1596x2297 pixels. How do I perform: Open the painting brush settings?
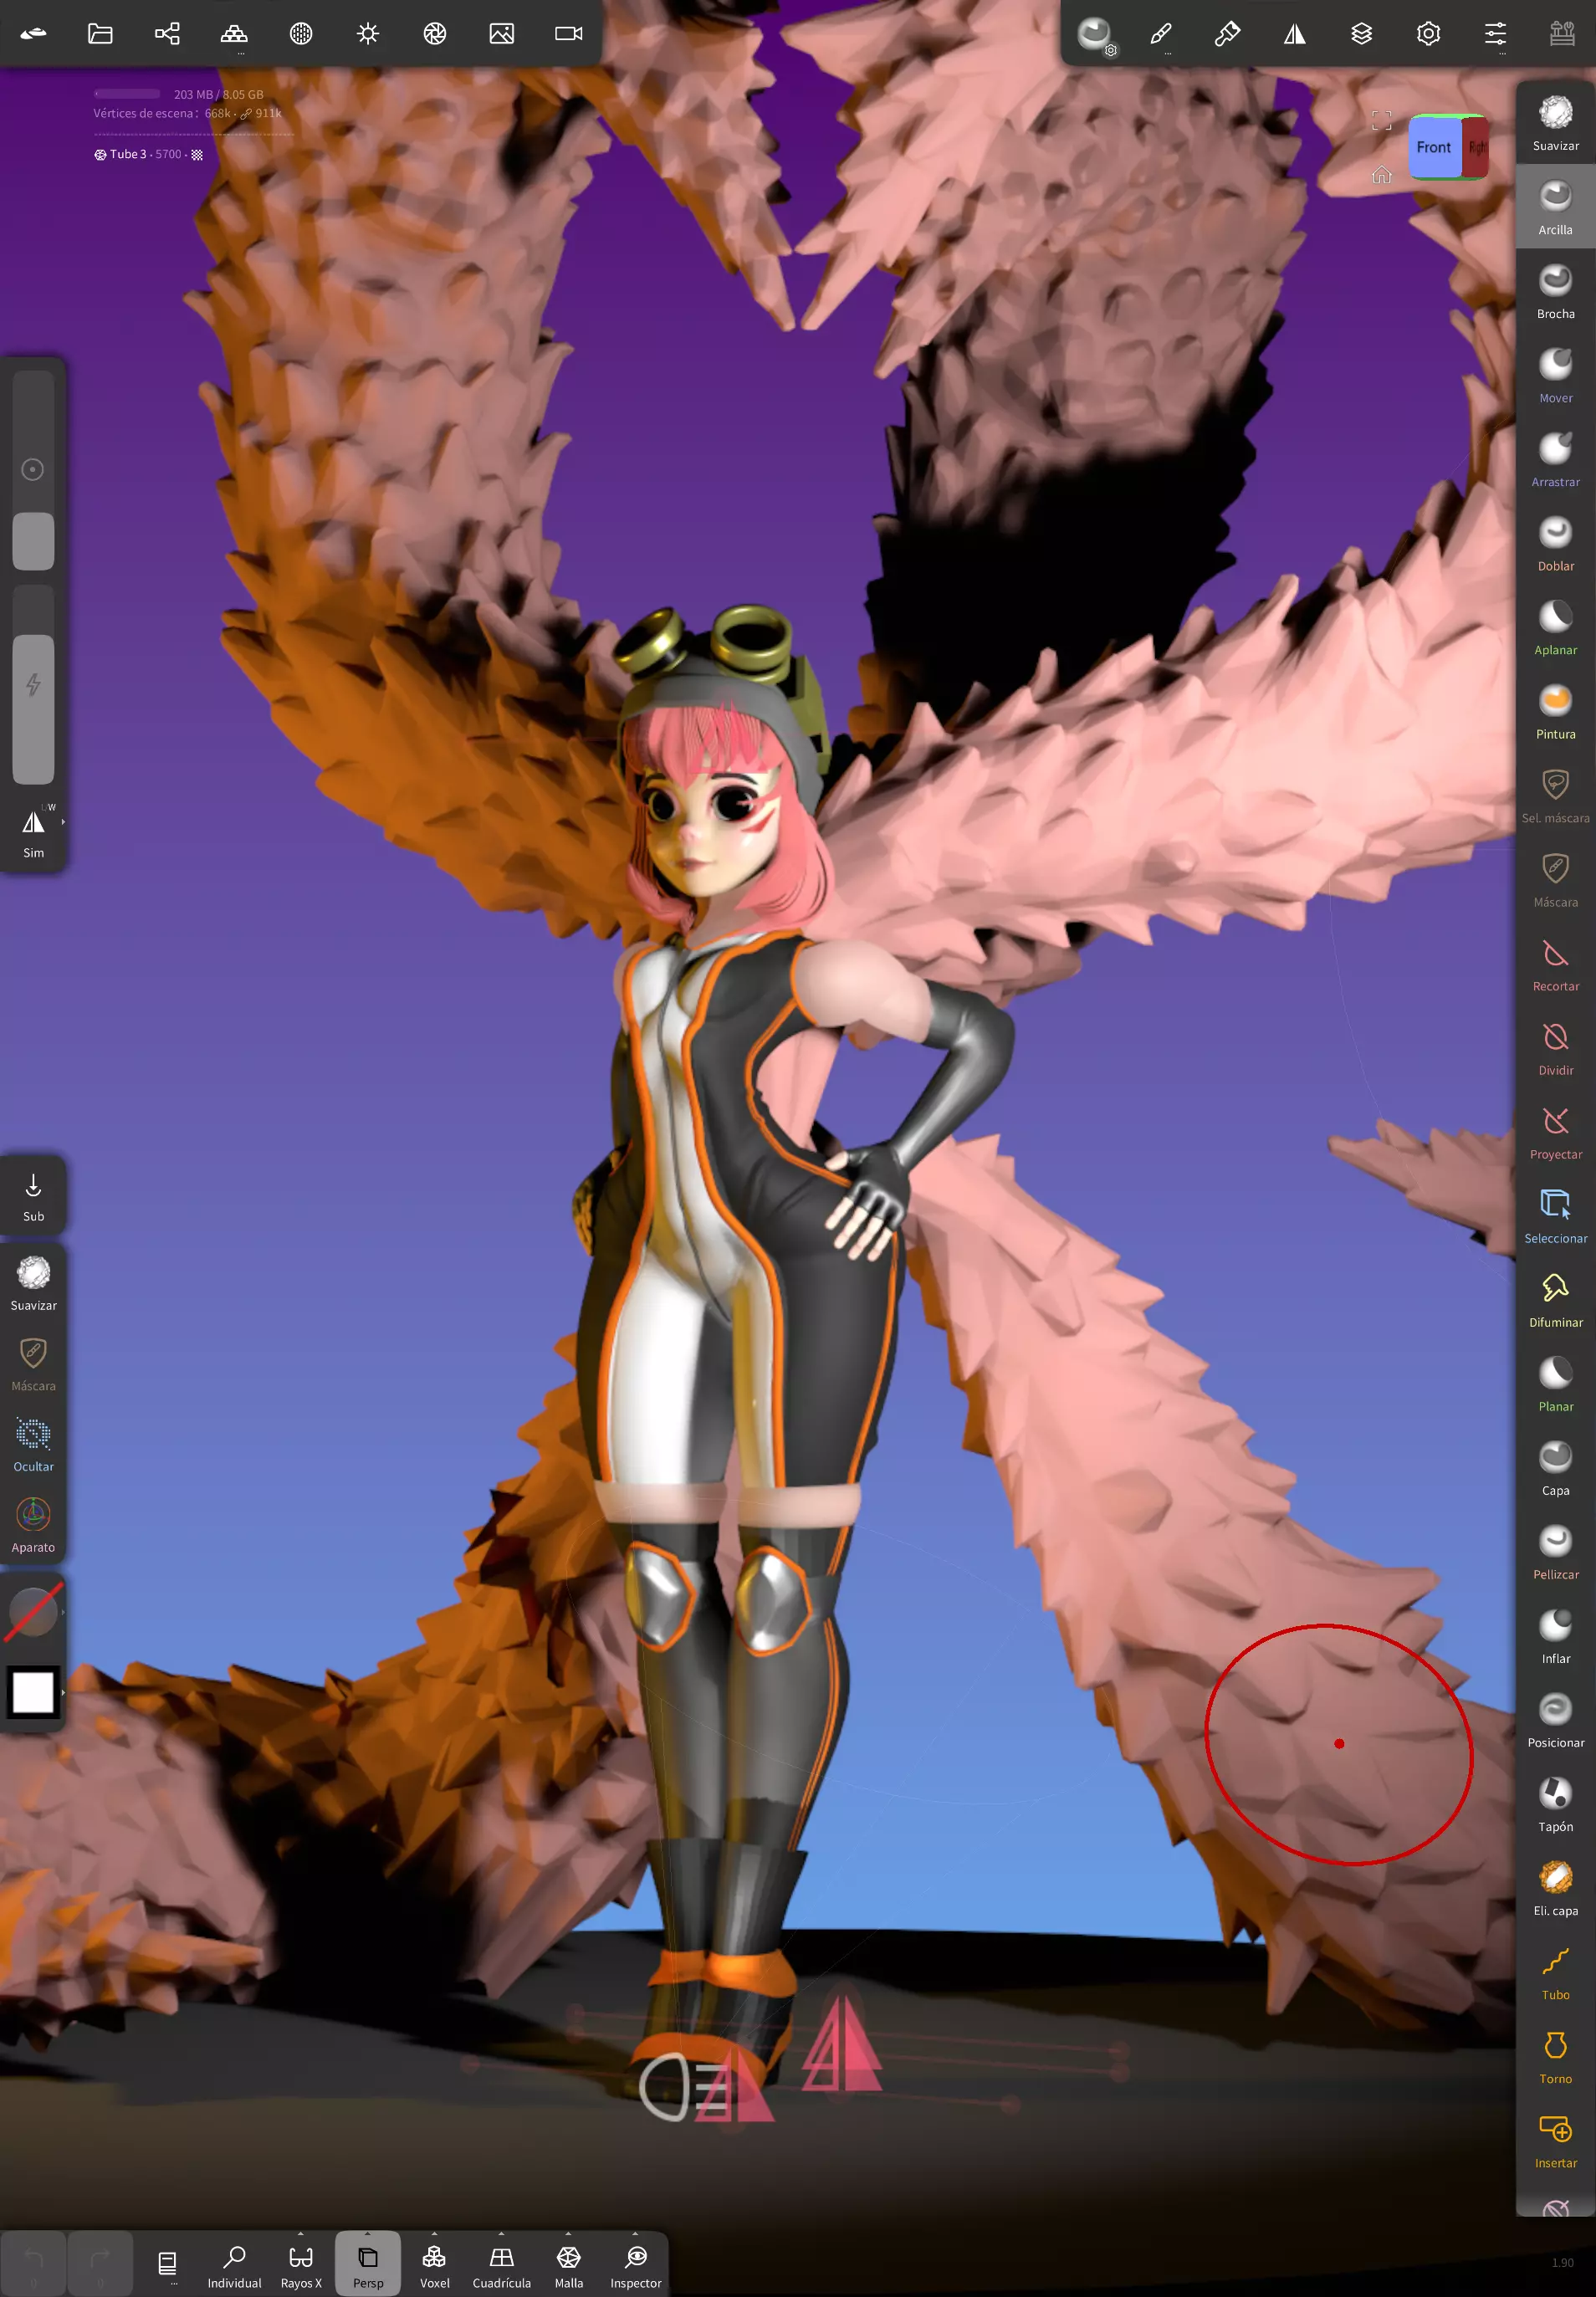1228,34
